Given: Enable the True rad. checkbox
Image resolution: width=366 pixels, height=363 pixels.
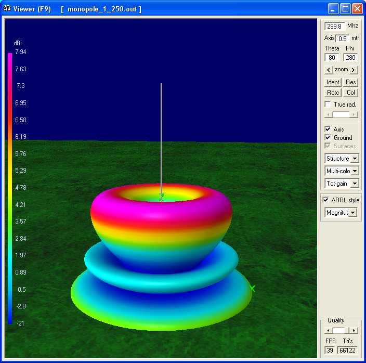Looking at the screenshot, I should pos(328,105).
